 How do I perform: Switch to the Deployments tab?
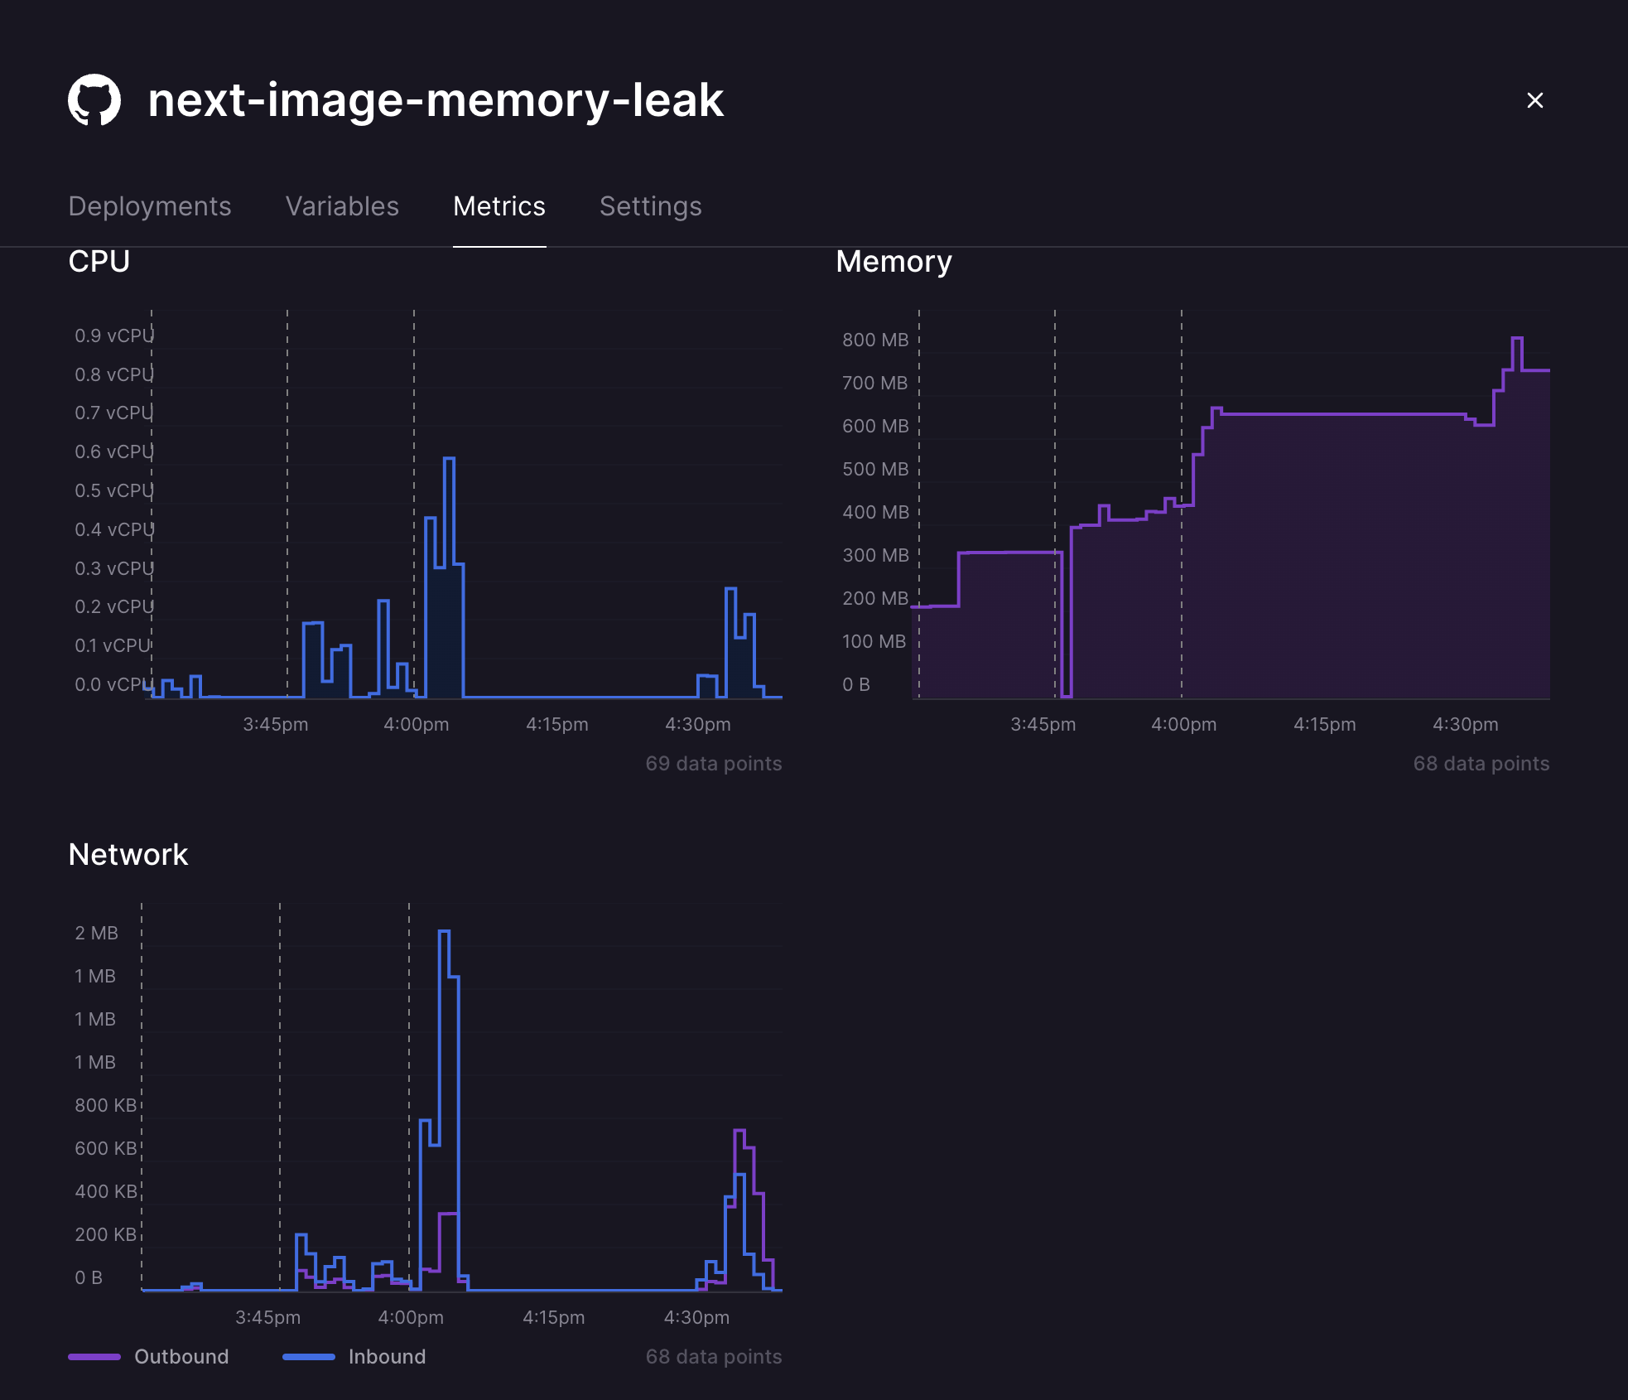(x=150, y=206)
